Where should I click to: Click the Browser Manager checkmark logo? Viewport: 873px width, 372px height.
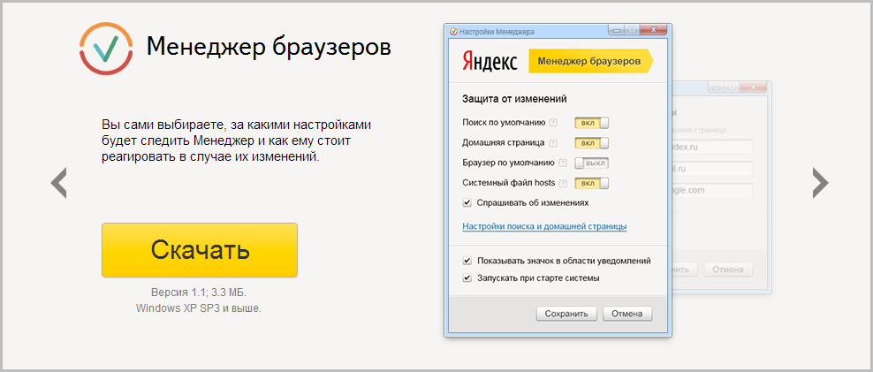click(x=106, y=49)
